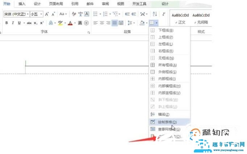Image resolution: width=247 pixels, height=154 pixels.
Task: Choose 所有框线(A) in the borders menu
Action: pyautogui.click(x=169, y=65)
